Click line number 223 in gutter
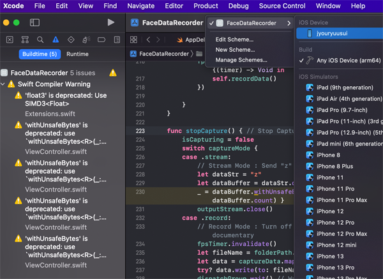This screenshot has height=279, width=383. (140, 131)
